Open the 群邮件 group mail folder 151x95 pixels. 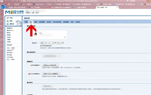(x=9, y=33)
